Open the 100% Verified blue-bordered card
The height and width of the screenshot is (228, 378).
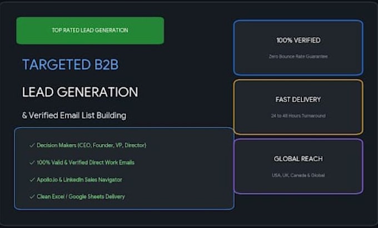click(298, 47)
